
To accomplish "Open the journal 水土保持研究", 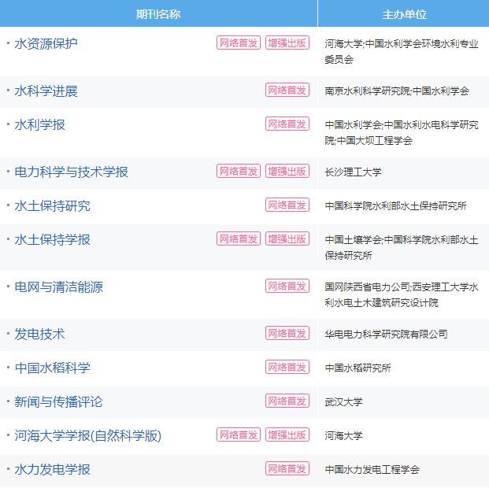I will point(52,205).
